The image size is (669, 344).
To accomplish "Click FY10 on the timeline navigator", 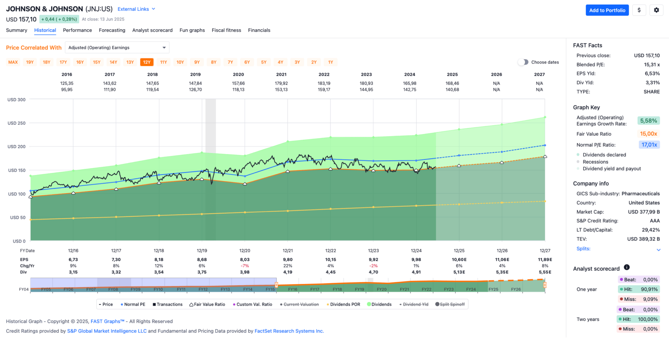I will [158, 289].
